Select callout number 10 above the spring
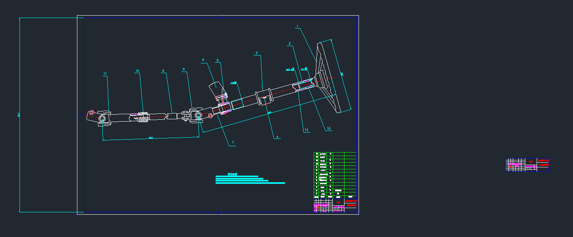 tap(137, 71)
